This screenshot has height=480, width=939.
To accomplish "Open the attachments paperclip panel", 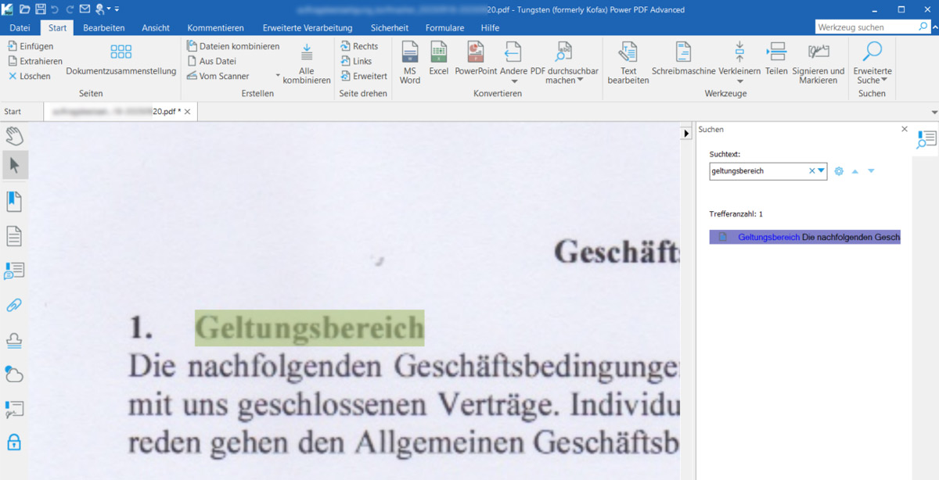I will coord(14,305).
